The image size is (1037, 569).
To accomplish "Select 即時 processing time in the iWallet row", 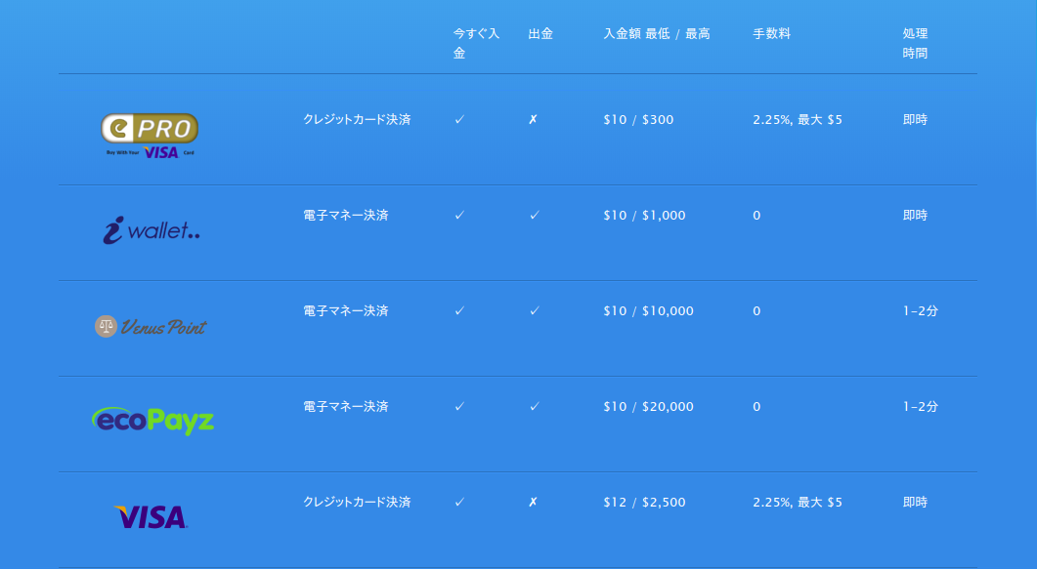I will [915, 215].
